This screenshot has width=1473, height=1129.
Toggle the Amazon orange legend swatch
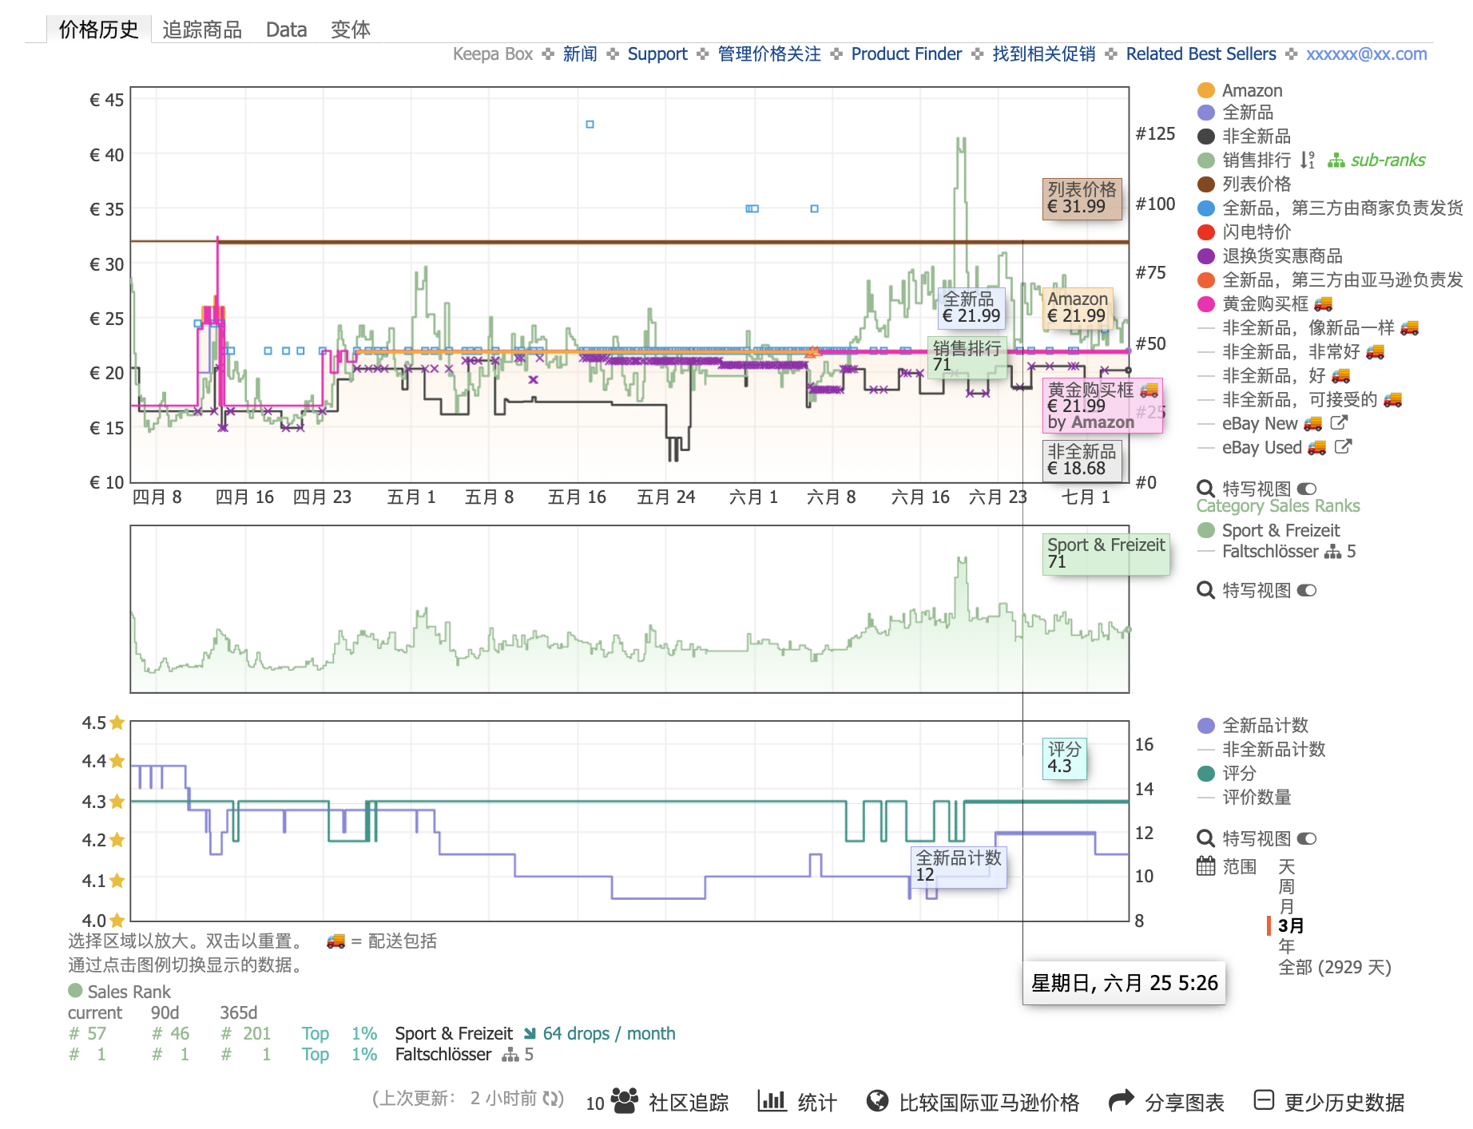pyautogui.click(x=1206, y=90)
